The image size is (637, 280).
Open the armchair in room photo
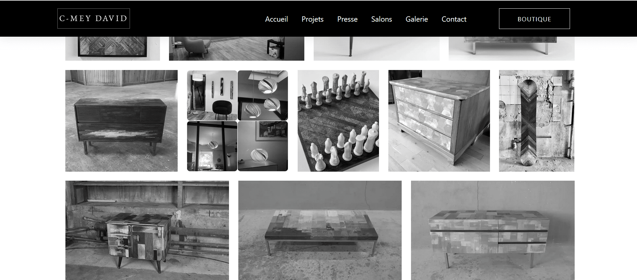coord(236,48)
